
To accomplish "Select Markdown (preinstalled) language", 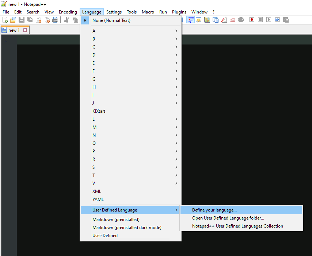I will (x=130, y=220).
